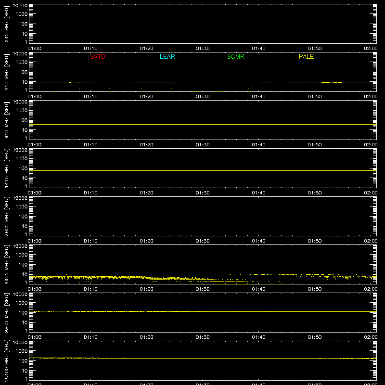Viewport: 385px width, 385px height.
Task: Click the 10000 tick label of 8800 MHz plot
Action: 20,295
